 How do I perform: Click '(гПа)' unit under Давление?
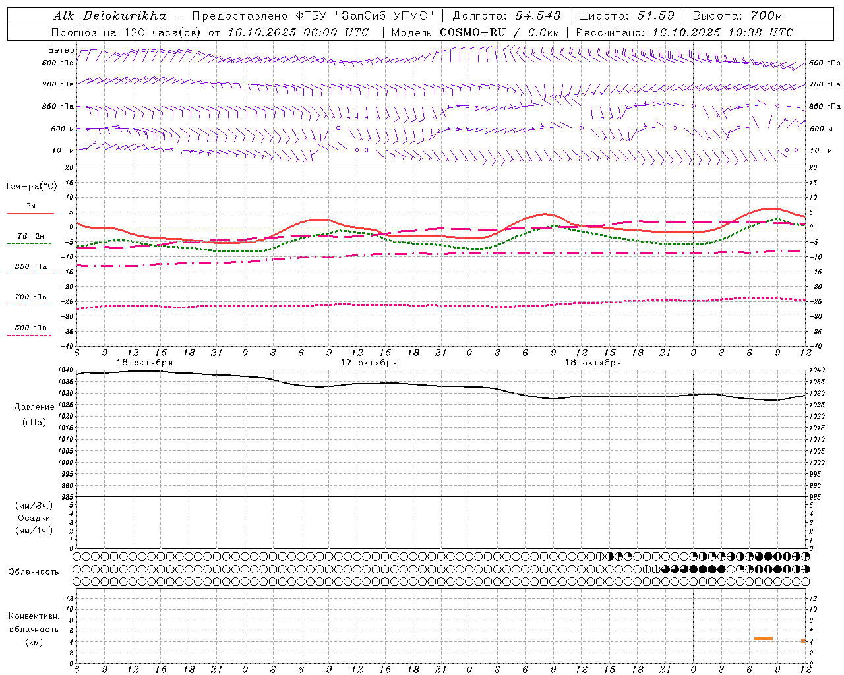point(34,422)
